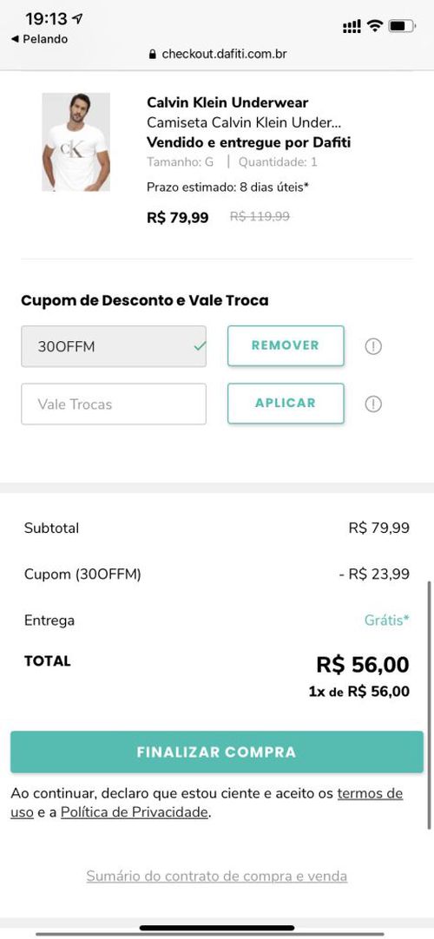Tap the Vale Trocas info exclamation icon
This screenshot has height=939, width=434.
point(373,404)
